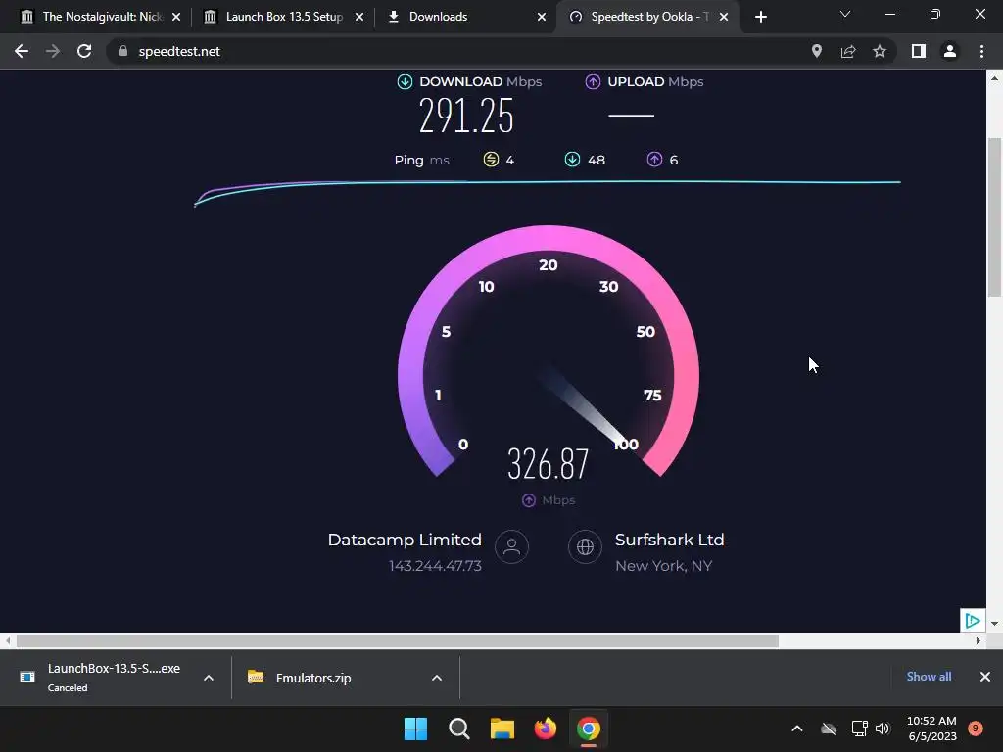Viewport: 1003px width, 752px height.
Task: Open the Emulators.zip download
Action: tap(312, 678)
